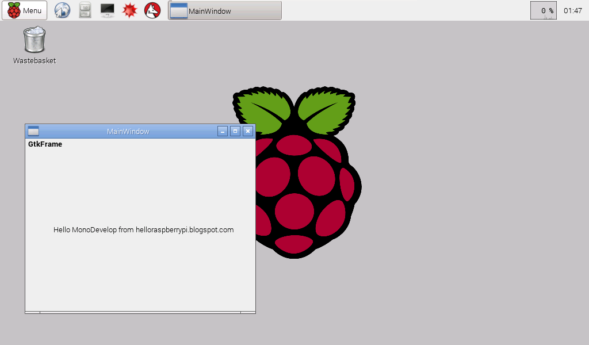Open a terminal from the taskbar

pos(106,10)
